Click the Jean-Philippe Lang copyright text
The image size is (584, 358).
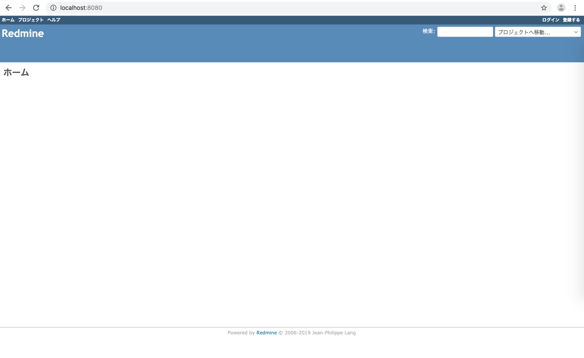334,333
